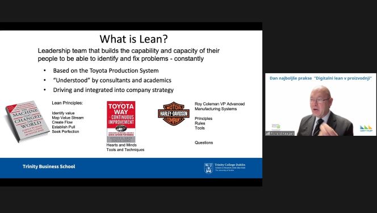Click the SRIP ToP sails logo in the speaker video
Viewport: 377px width, 213px height.
tap(366, 128)
